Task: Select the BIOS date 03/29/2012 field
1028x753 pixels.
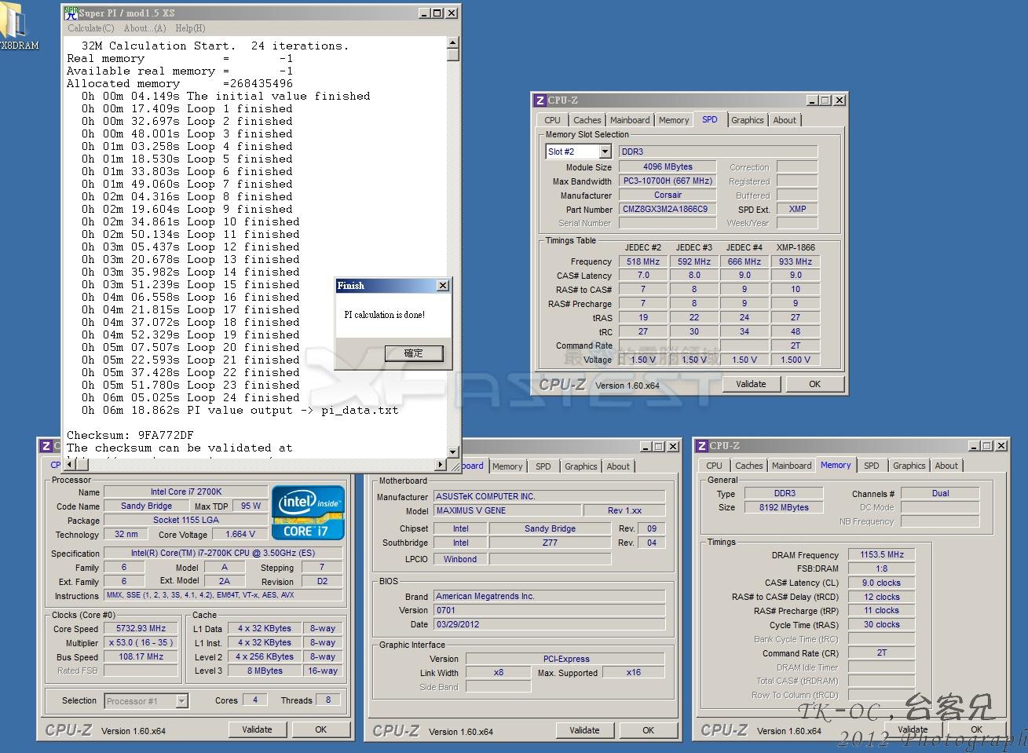Action: click(x=549, y=624)
